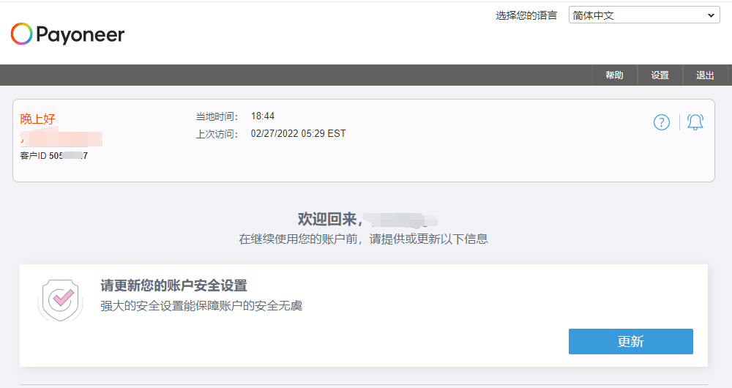The height and width of the screenshot is (388, 732).
Task: Click the 选择您的语言 label
Action: point(526,15)
